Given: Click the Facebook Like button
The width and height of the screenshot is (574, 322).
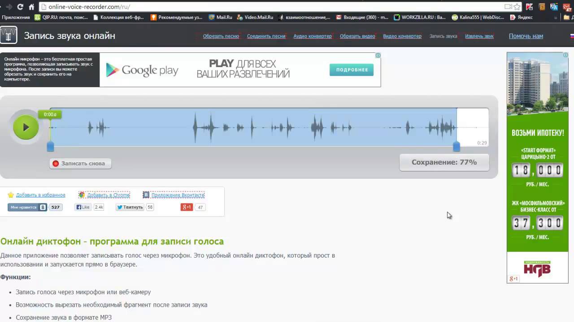Looking at the screenshot, I should [x=83, y=207].
